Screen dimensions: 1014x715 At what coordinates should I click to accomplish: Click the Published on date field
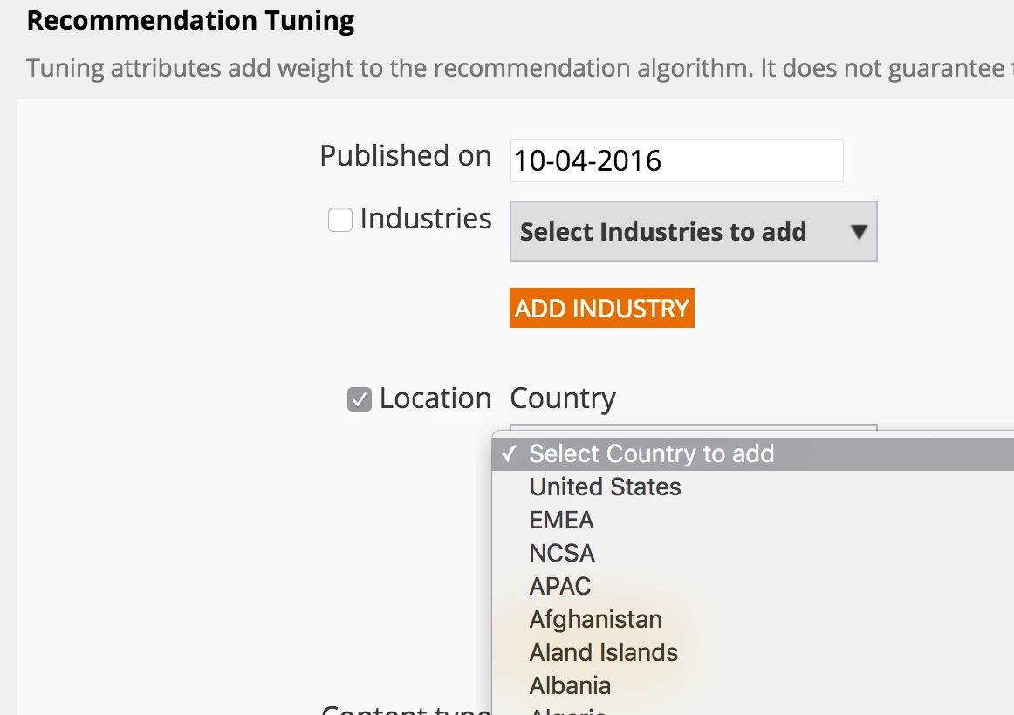click(676, 161)
